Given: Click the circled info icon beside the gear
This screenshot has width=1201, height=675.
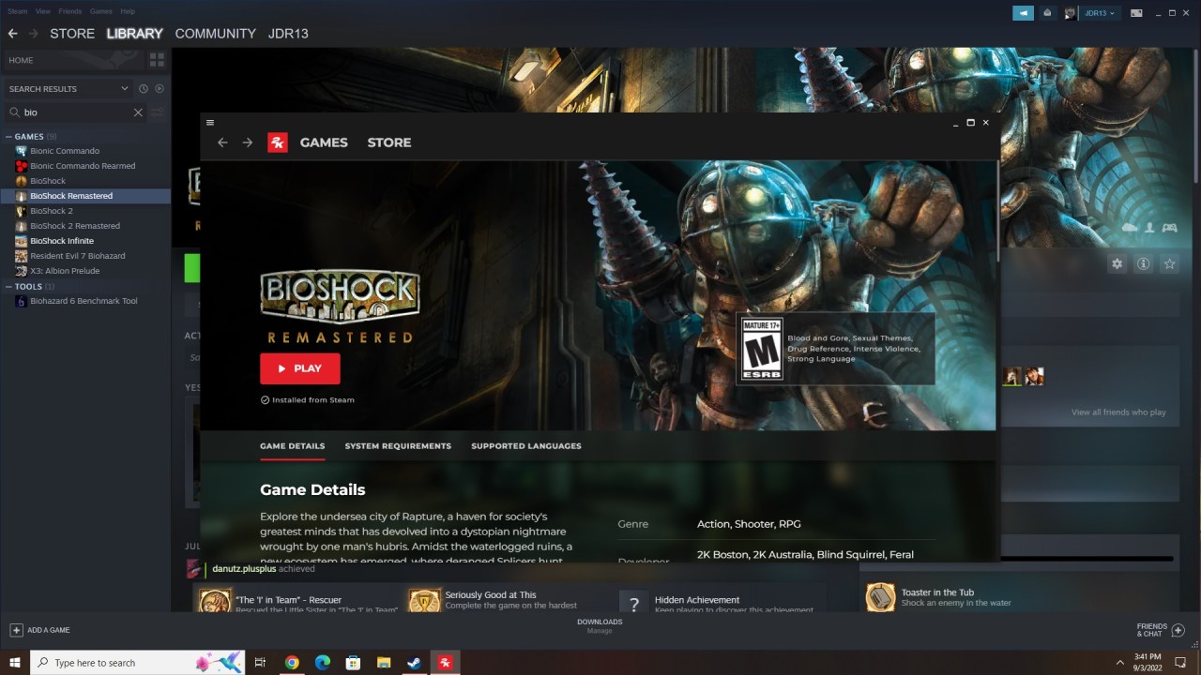Looking at the screenshot, I should pyautogui.click(x=1144, y=264).
